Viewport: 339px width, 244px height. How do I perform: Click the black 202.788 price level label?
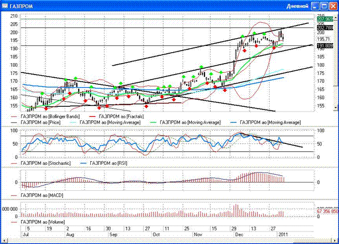pos(325,28)
